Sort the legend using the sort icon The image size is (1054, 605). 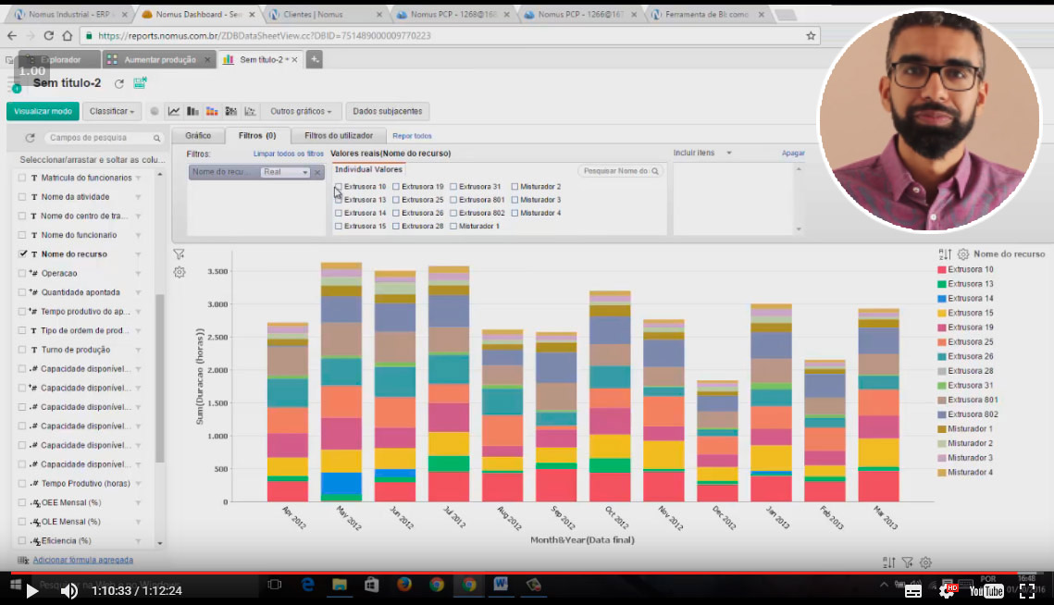coord(945,253)
